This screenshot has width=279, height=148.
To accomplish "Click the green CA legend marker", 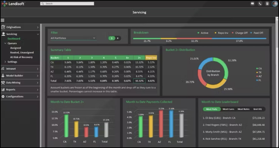I will pyautogui.click(x=257, y=68).
